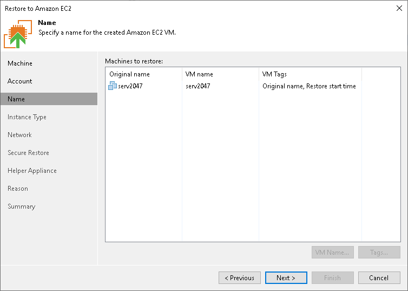
Task: Cancel the restore wizard
Action: [x=379, y=277]
